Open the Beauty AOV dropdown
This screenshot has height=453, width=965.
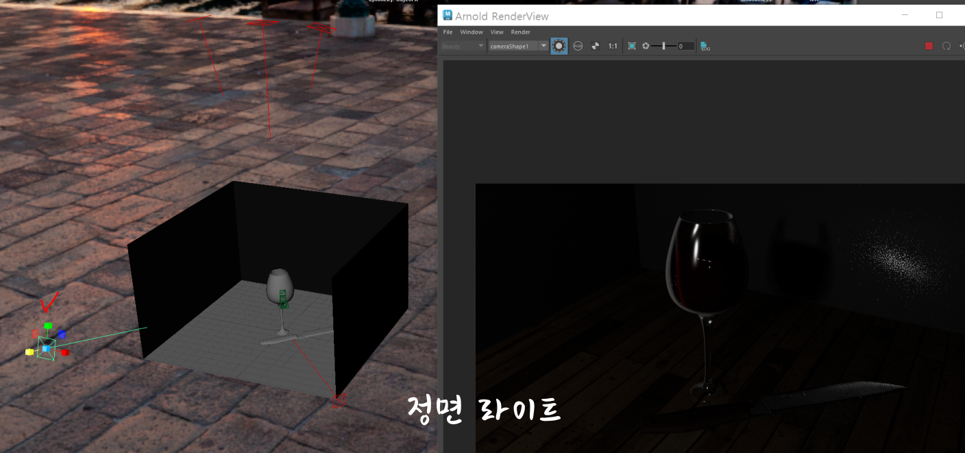tap(463, 46)
